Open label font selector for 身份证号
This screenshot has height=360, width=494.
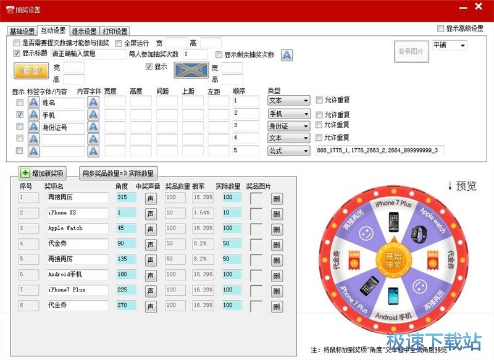coord(35,125)
